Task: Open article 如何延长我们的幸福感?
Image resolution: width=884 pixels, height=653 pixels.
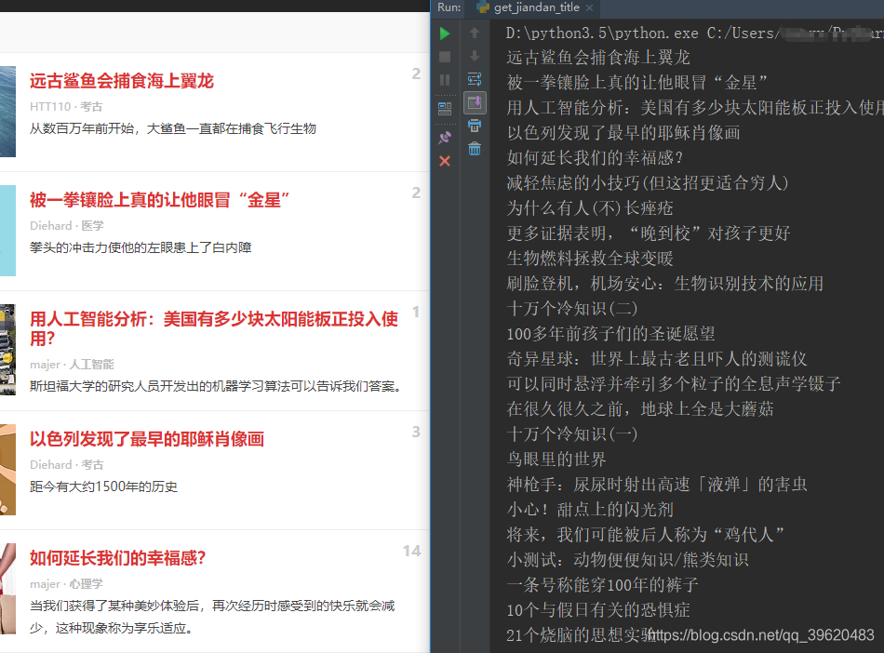Action: click(x=117, y=558)
